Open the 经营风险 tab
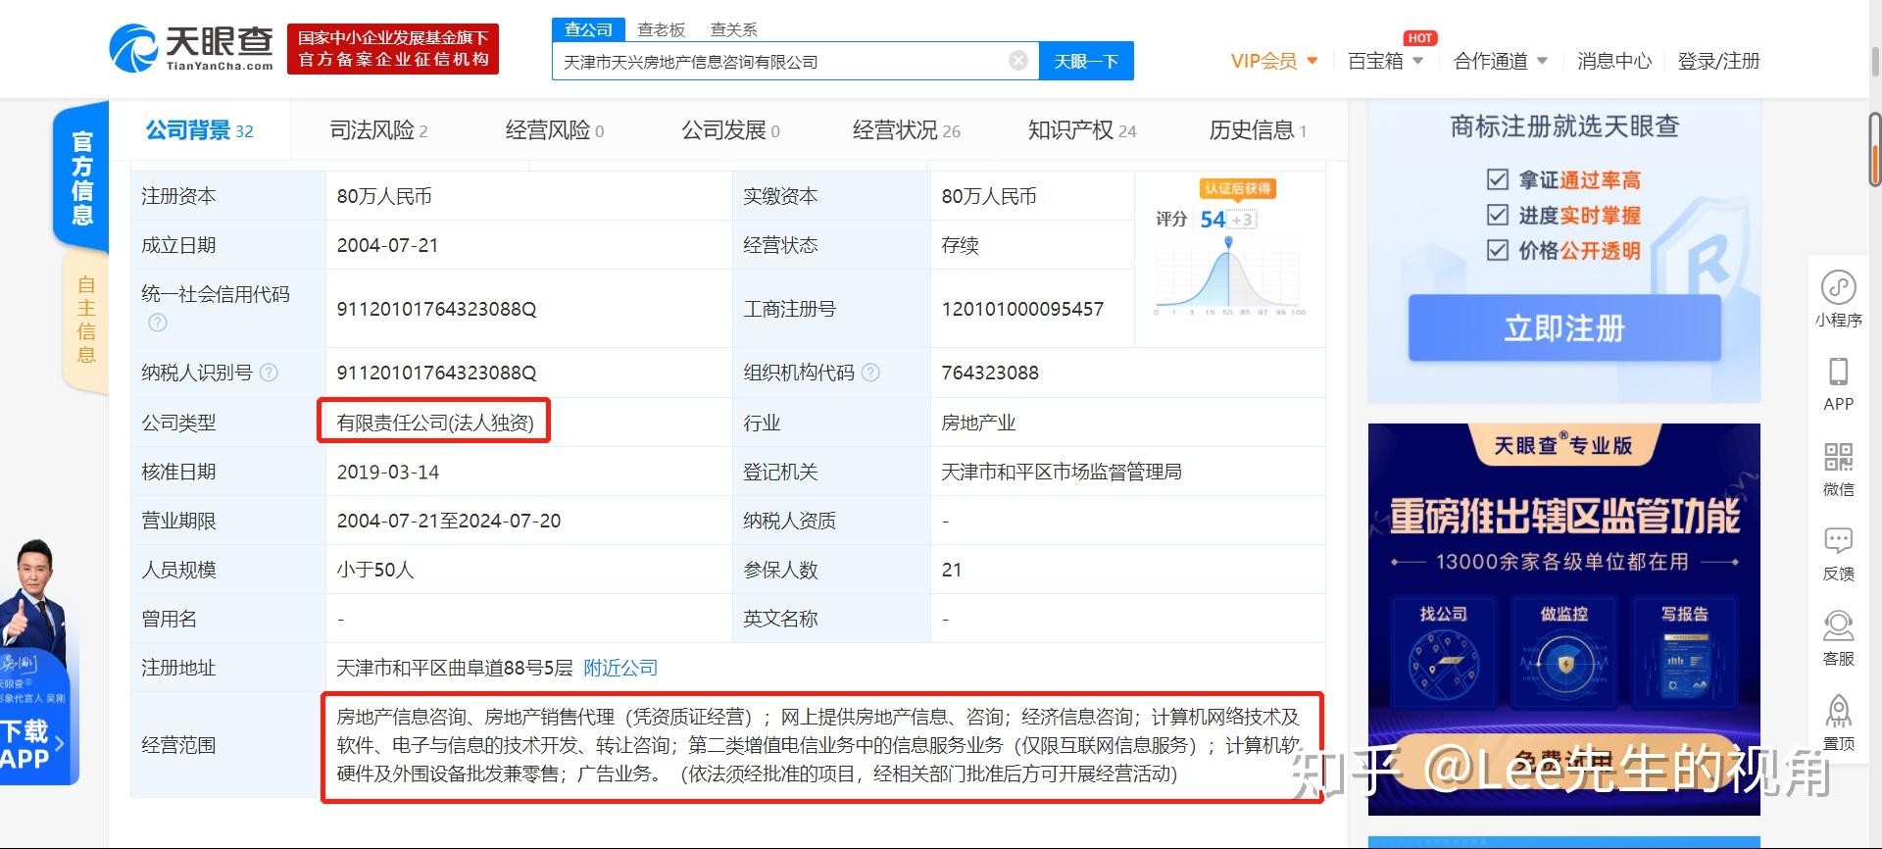1882x849 pixels. pos(555,130)
